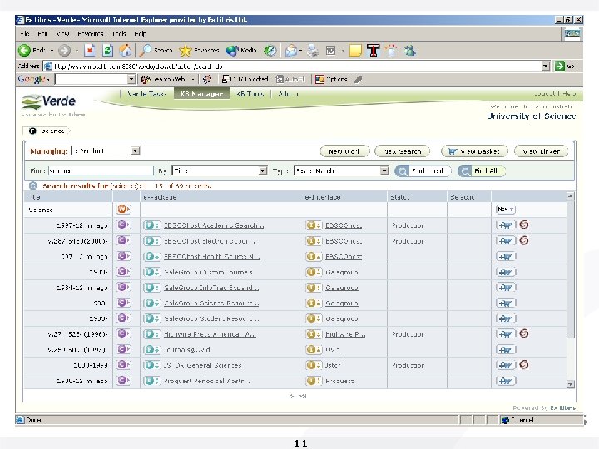Screen dimensions: 599x449
Task: Open the Highwire Press American package link
Action: click(x=210, y=334)
